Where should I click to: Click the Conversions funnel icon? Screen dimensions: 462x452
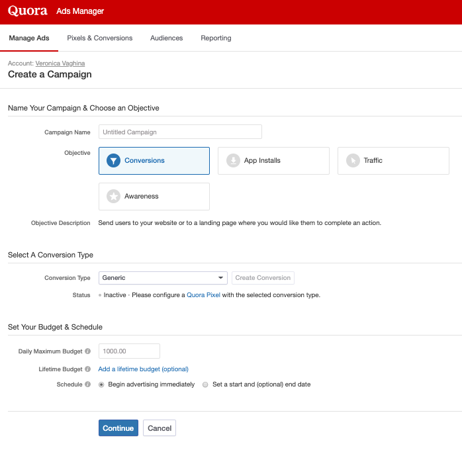[x=113, y=161]
